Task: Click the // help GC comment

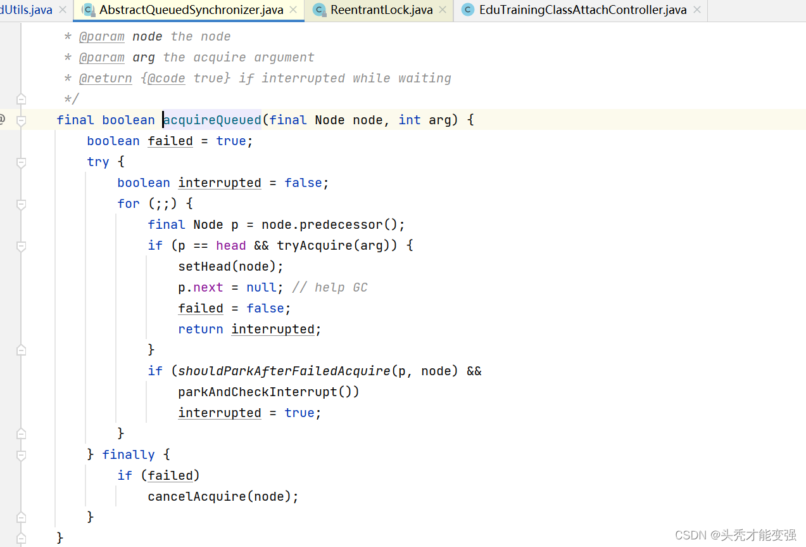Action: coord(330,287)
